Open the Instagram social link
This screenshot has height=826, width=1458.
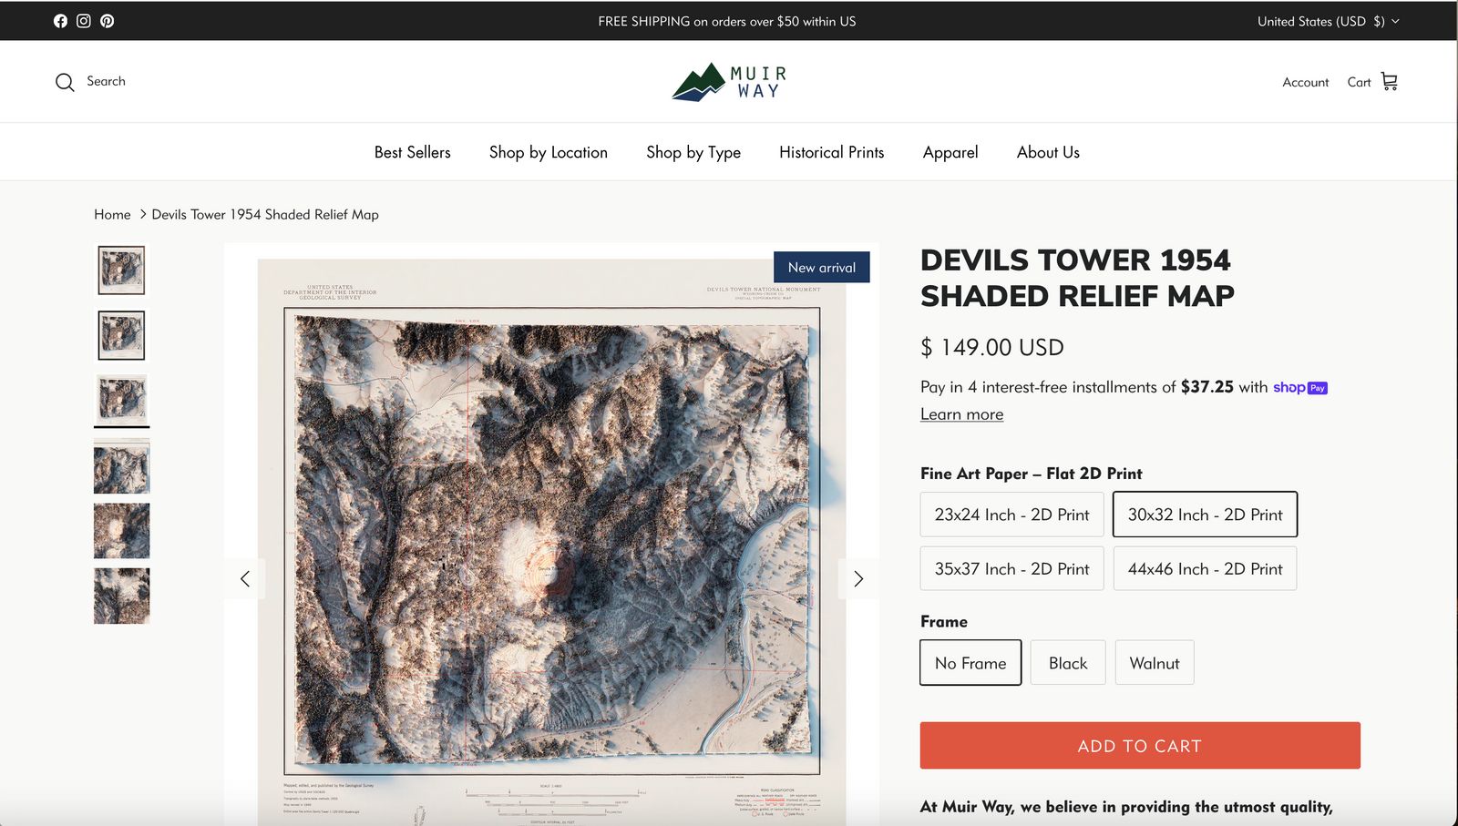(84, 21)
